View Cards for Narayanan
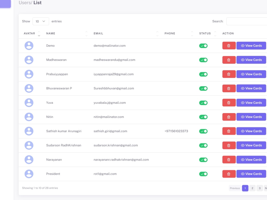The width and height of the screenshot is (267, 200). click(251, 160)
